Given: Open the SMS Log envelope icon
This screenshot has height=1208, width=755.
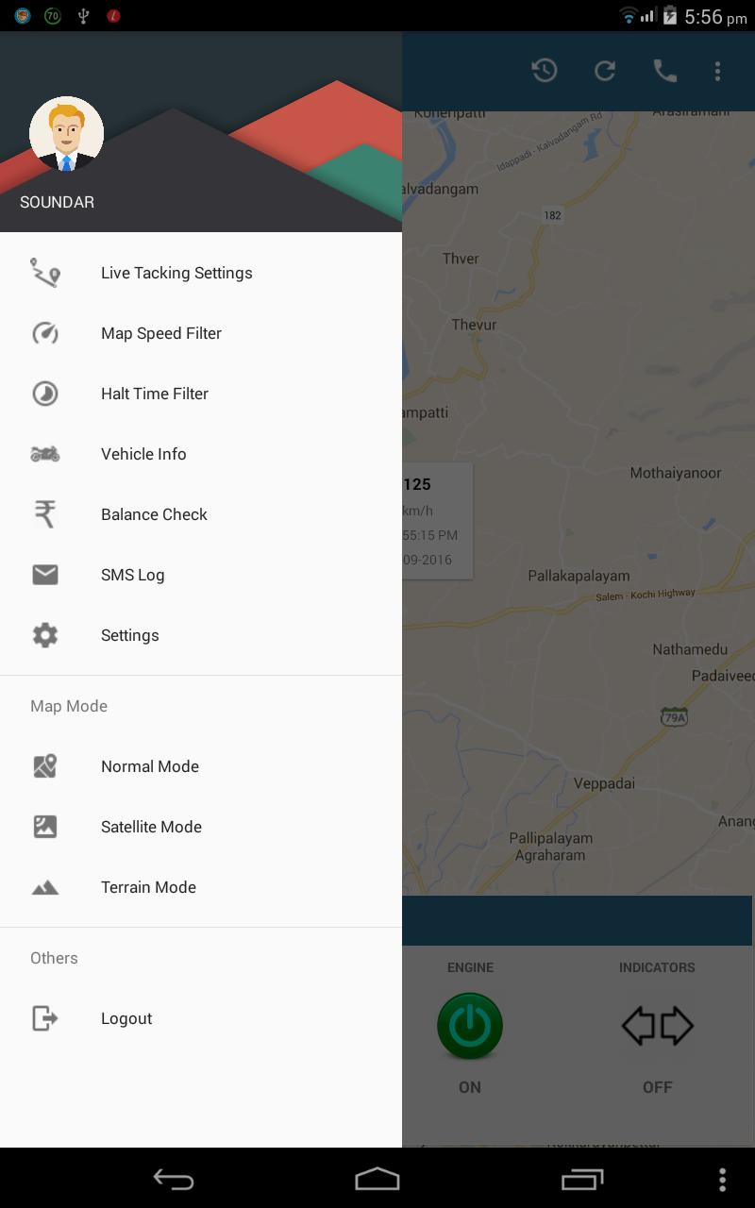Looking at the screenshot, I should (45, 575).
